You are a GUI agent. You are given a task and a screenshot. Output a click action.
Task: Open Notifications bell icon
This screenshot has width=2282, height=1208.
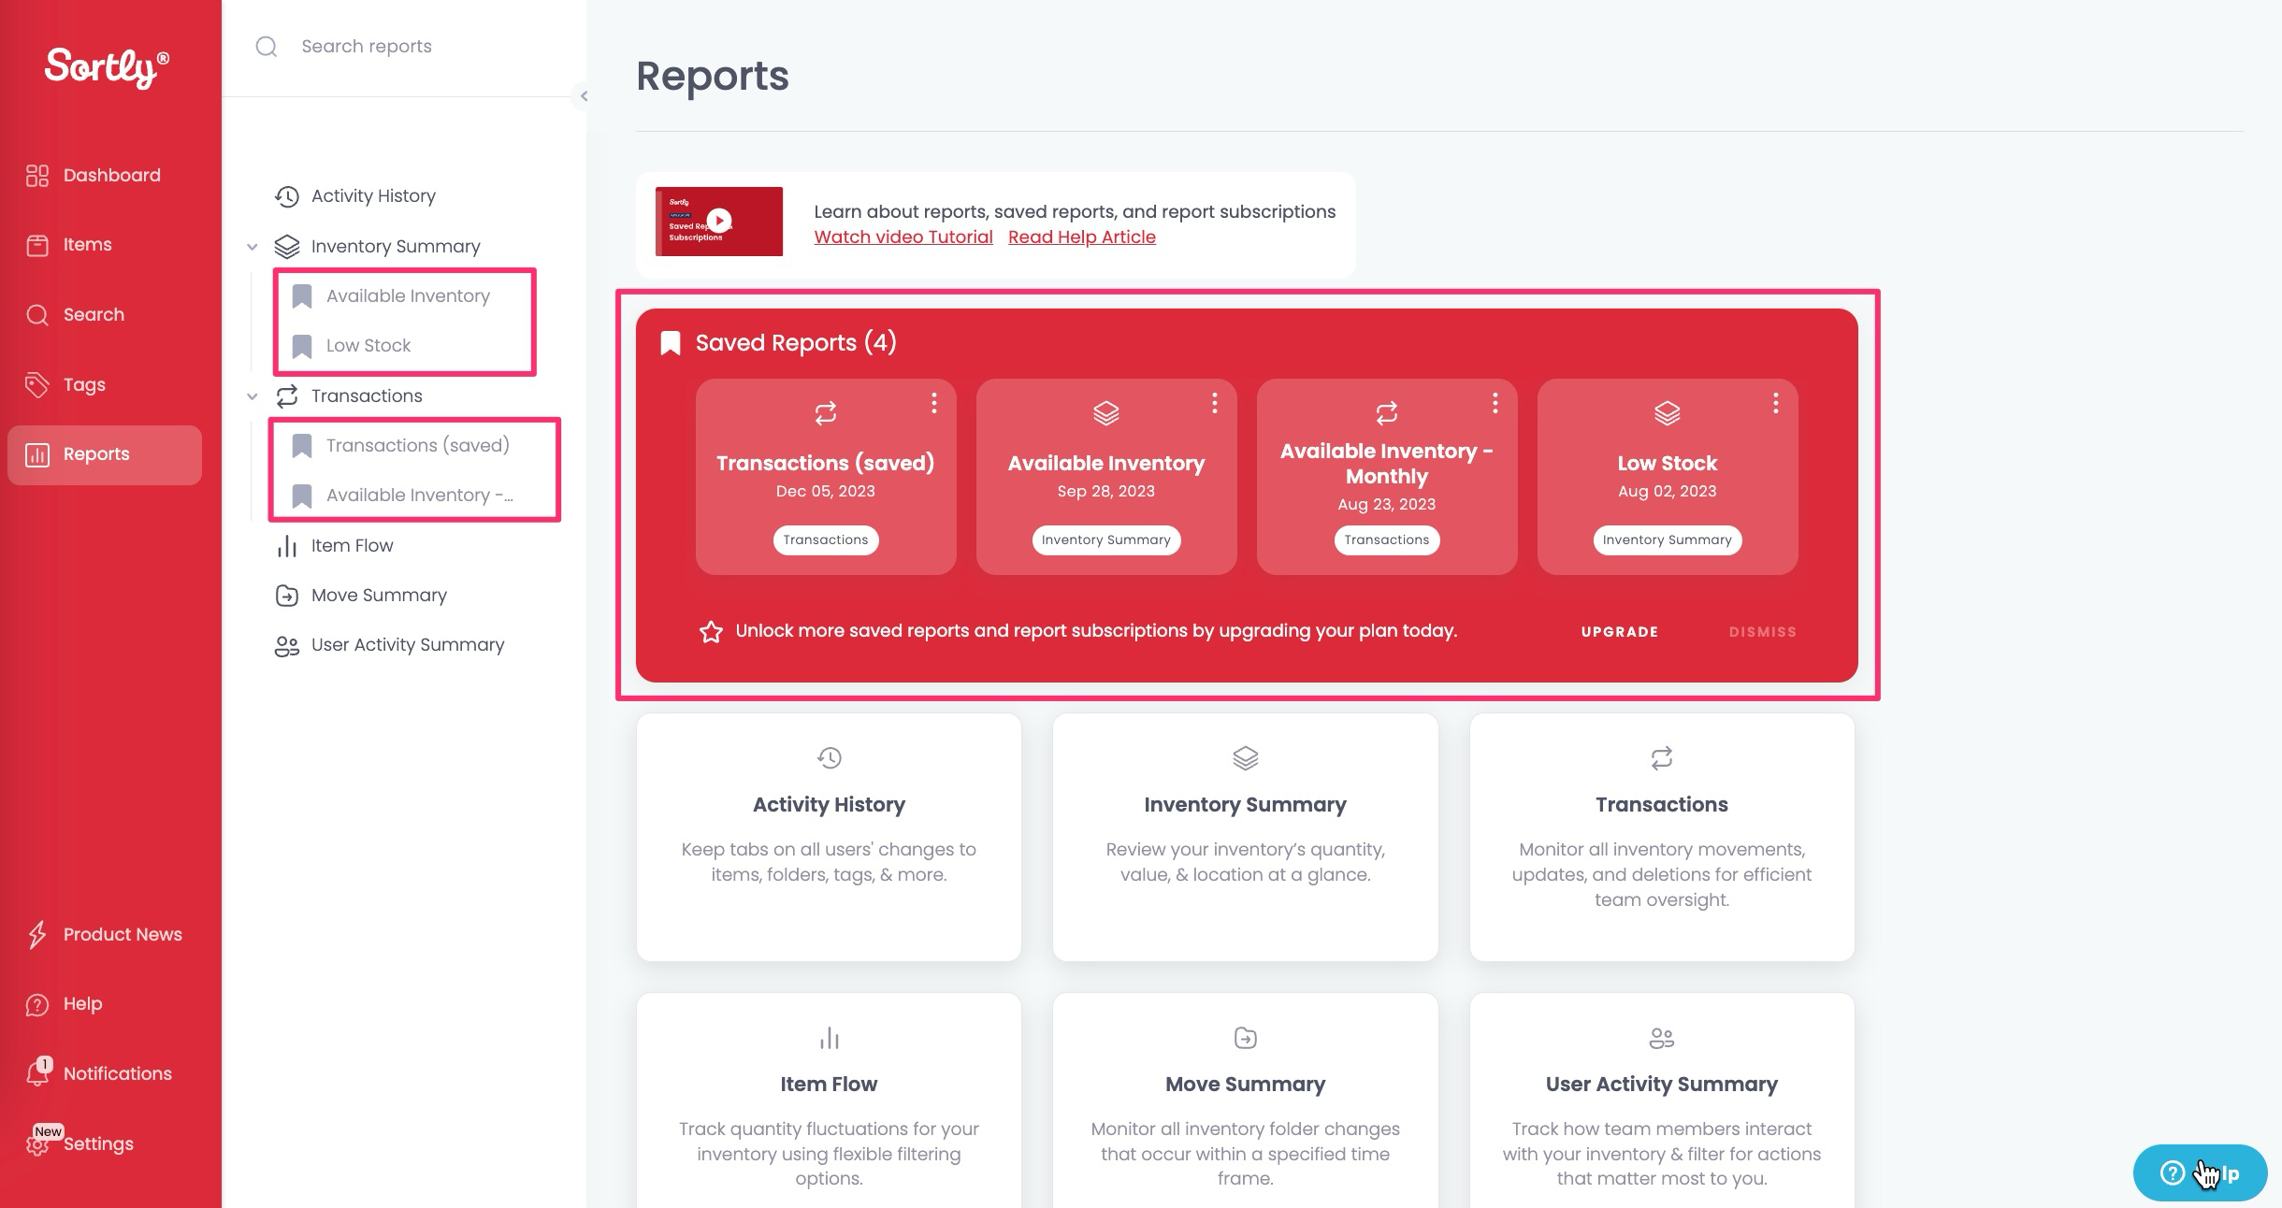click(37, 1072)
